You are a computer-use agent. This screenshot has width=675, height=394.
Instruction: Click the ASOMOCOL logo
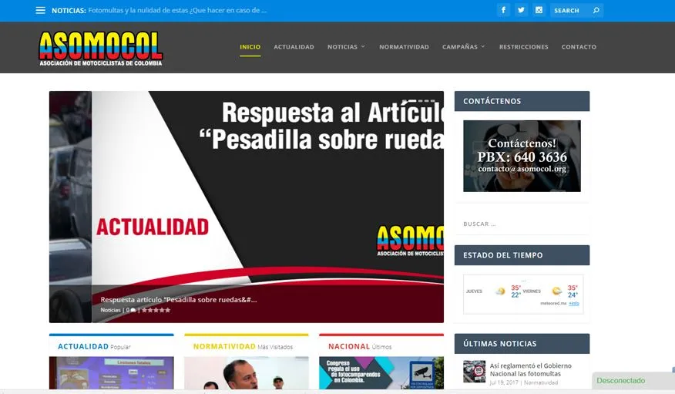click(x=101, y=49)
